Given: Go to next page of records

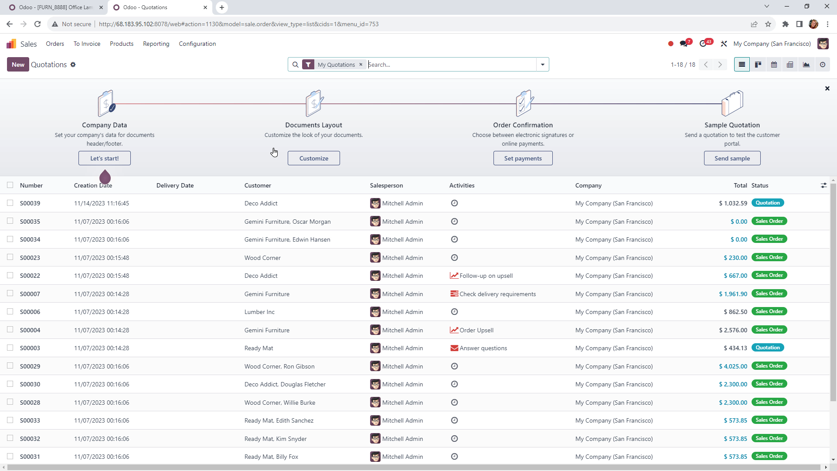Looking at the screenshot, I should tap(720, 65).
